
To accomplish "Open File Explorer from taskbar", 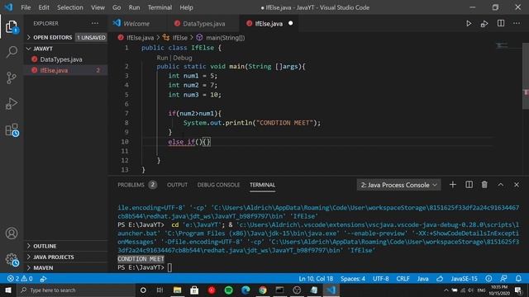I will click(177, 290).
